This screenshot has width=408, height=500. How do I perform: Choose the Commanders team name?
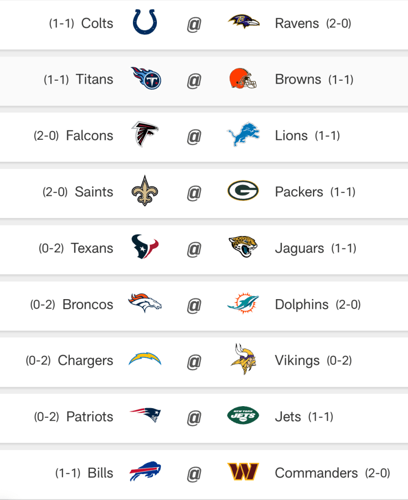tap(316, 473)
